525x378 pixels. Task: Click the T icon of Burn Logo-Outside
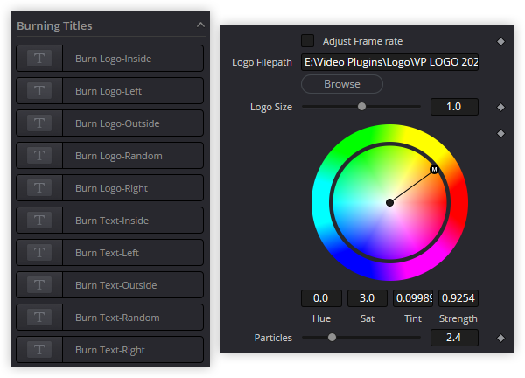39,122
